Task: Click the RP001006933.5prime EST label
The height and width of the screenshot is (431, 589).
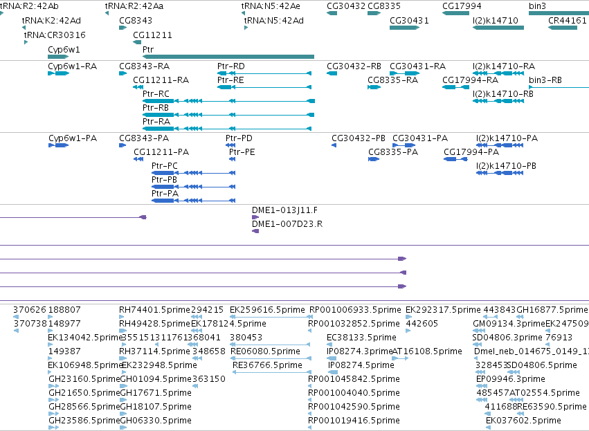Action: pos(355,310)
